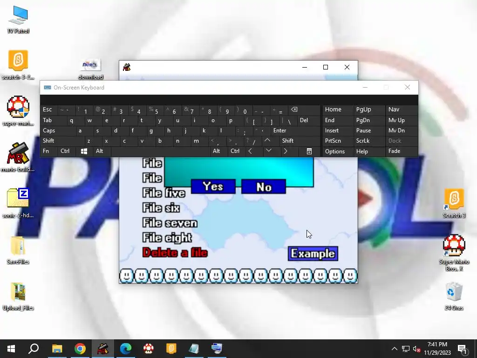Select the SaveFiles folder icon
Viewport: 477px width, 358px height.
tap(18, 249)
